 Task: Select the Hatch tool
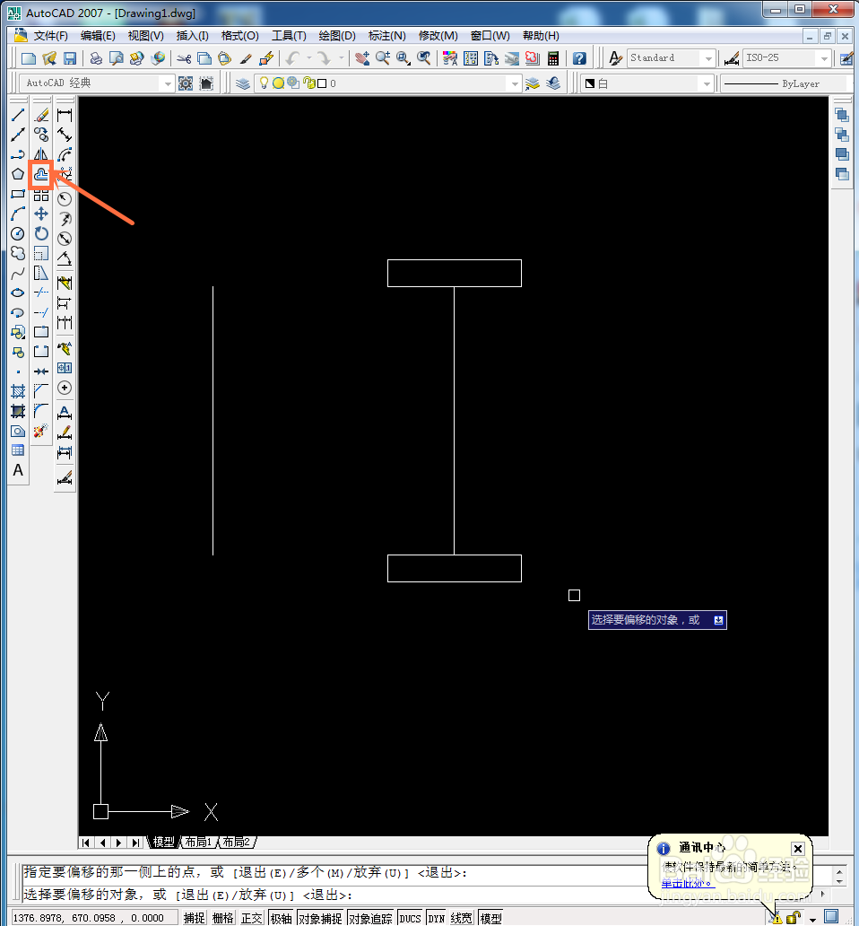click(18, 391)
